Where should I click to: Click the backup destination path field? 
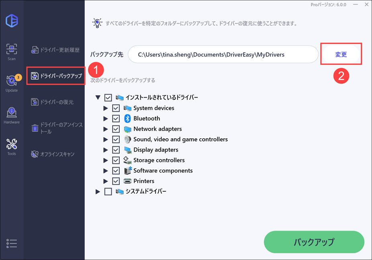[x=223, y=54]
